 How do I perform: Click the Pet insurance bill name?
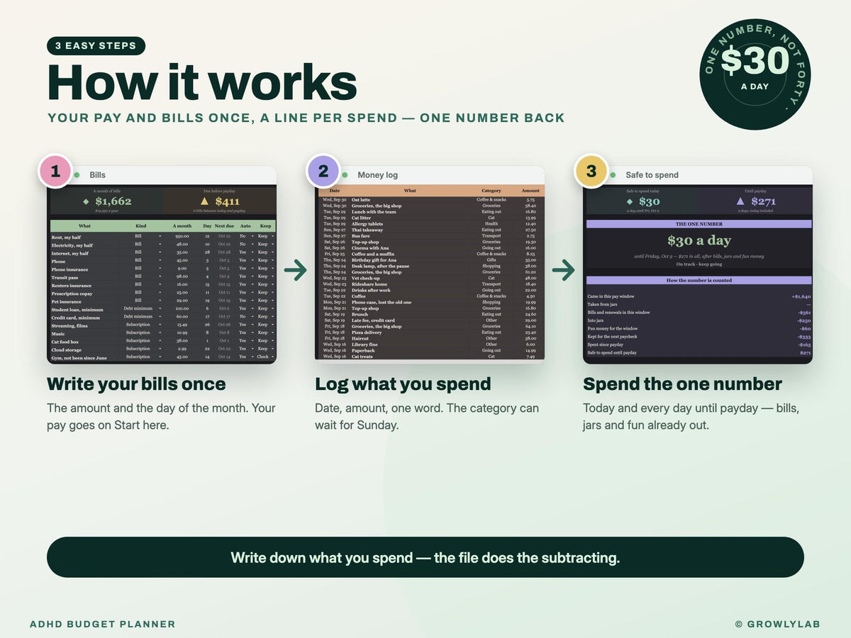coord(67,301)
